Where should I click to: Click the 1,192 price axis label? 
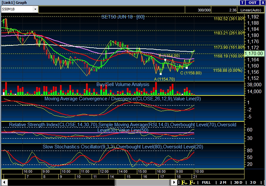click(x=253, y=17)
